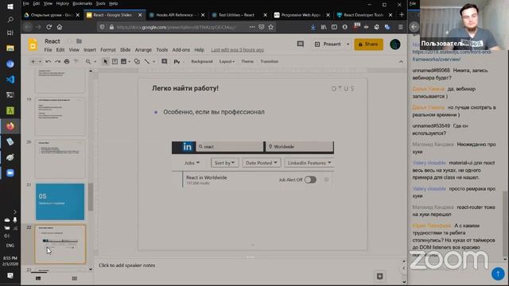Open Firefox hamburger menu
This screenshot has height=286, width=509.
pyautogui.click(x=401, y=27)
